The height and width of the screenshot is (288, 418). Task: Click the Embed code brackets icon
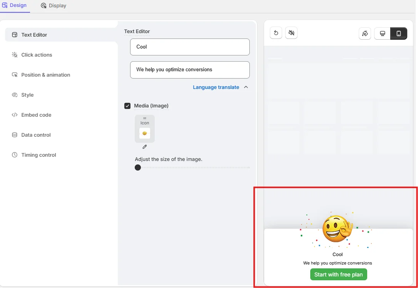(x=15, y=115)
